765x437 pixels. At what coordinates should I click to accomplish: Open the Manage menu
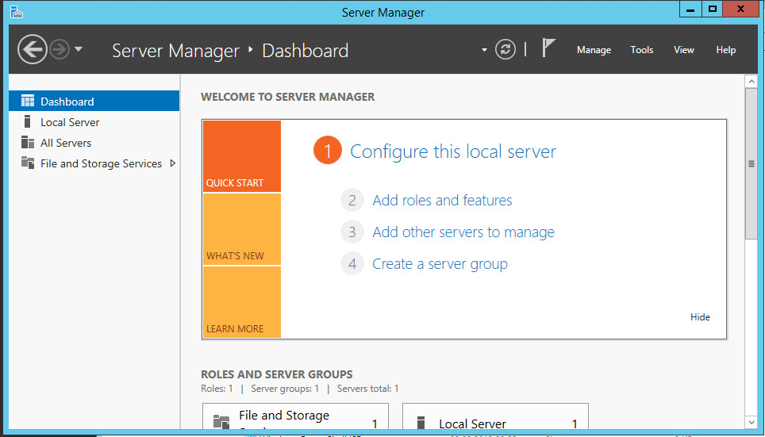click(594, 50)
